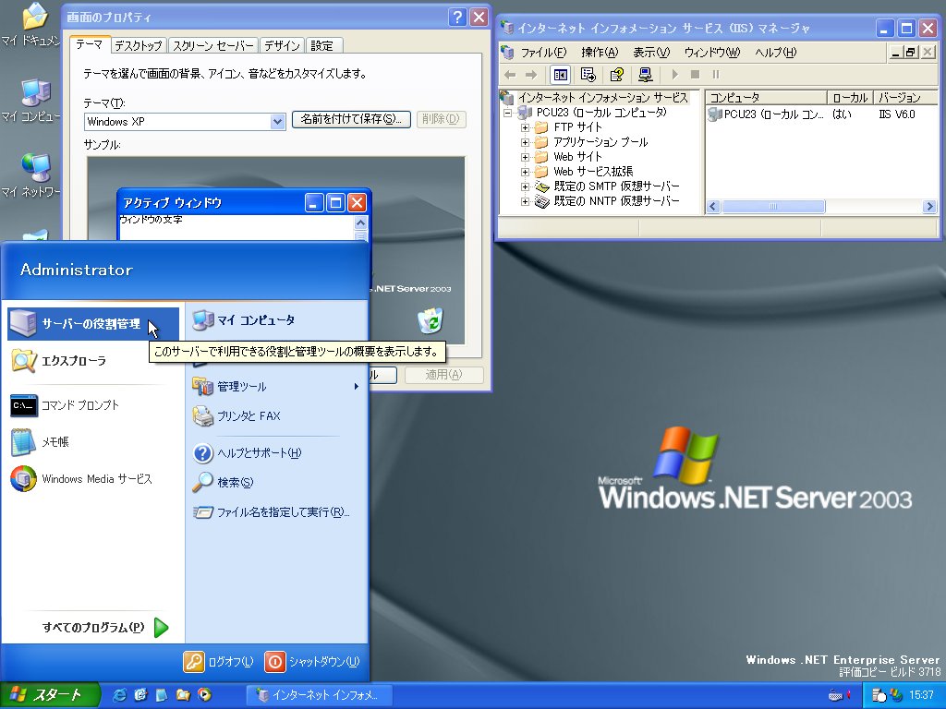
Task: Open the ウィンドウ(W) menu in IIS Manager
Action: point(712,53)
